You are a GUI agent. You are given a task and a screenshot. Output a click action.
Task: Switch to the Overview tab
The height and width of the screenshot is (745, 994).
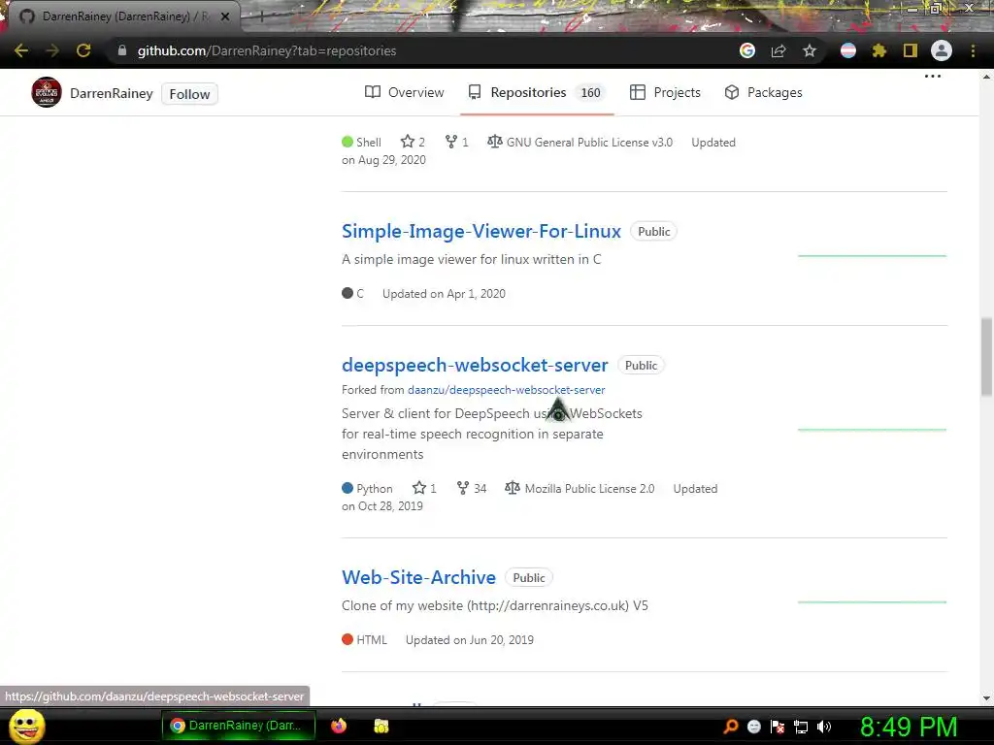(405, 92)
